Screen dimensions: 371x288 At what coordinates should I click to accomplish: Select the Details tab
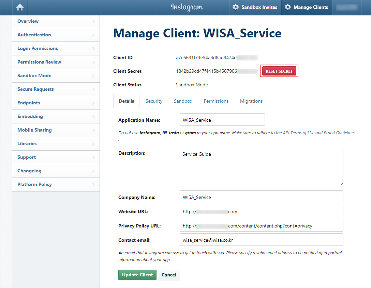pos(127,101)
